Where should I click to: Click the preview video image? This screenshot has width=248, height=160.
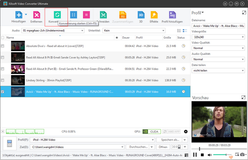click(x=219, y=122)
